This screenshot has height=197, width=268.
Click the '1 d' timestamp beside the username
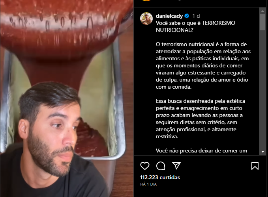[196, 16]
